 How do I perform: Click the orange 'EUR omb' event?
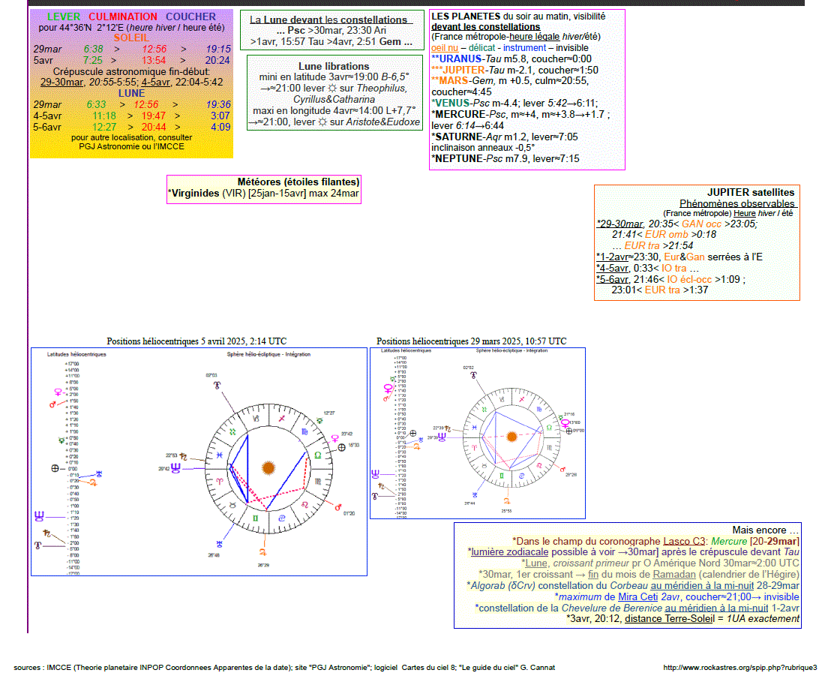click(667, 234)
